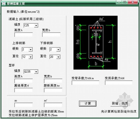Screen dimensions: 140x119
Task: Click the concrete 高度h input field
Action: (x=23, y=35)
